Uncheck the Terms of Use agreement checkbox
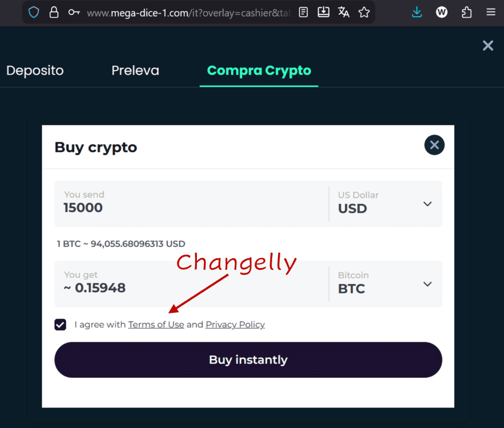Viewport: 504px width, 428px height. tap(60, 325)
